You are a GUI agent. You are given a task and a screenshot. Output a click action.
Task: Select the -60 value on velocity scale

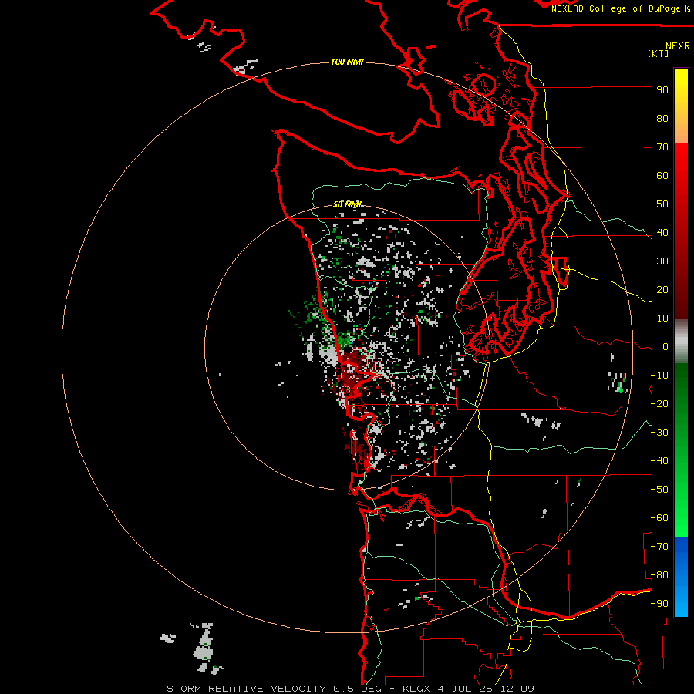tap(659, 518)
